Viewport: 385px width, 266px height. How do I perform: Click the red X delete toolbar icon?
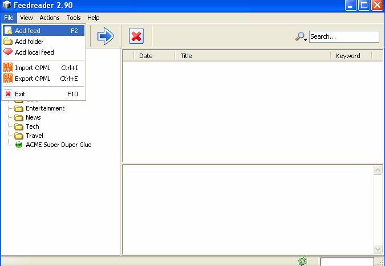136,36
